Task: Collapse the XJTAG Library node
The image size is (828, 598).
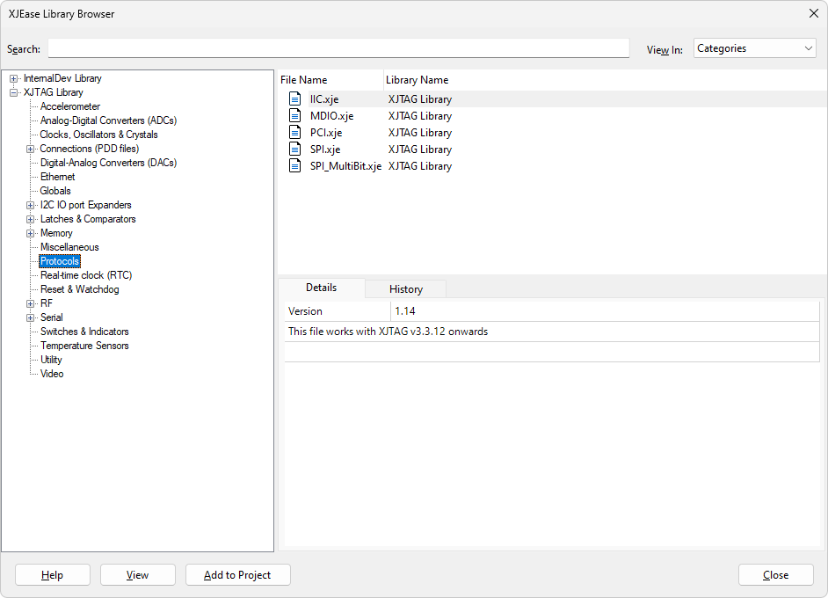Action: point(14,92)
